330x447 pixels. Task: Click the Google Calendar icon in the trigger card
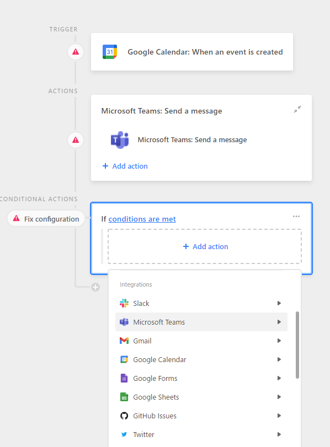109,52
